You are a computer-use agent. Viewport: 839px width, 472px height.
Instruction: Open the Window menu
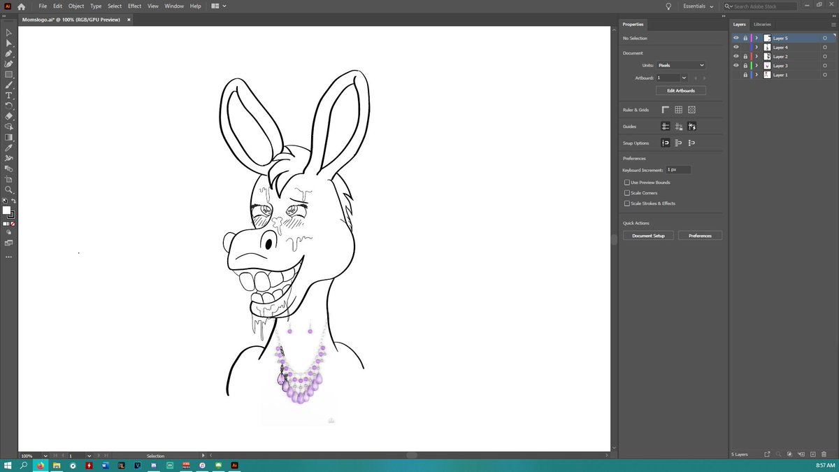174,6
